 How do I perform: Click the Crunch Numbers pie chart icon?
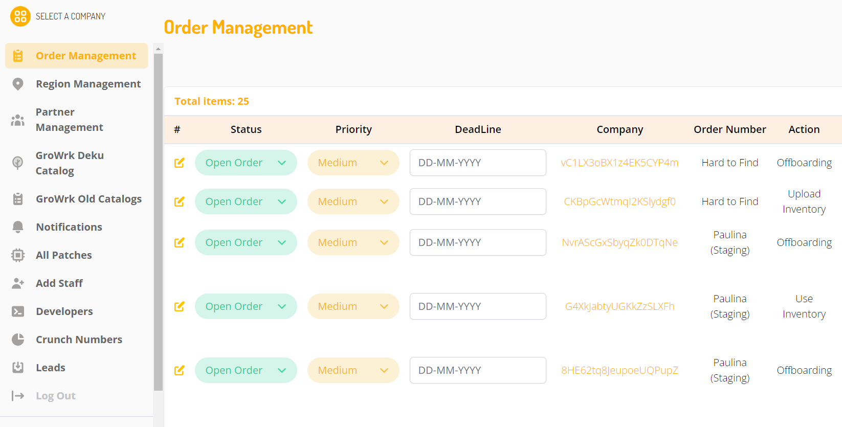(18, 340)
